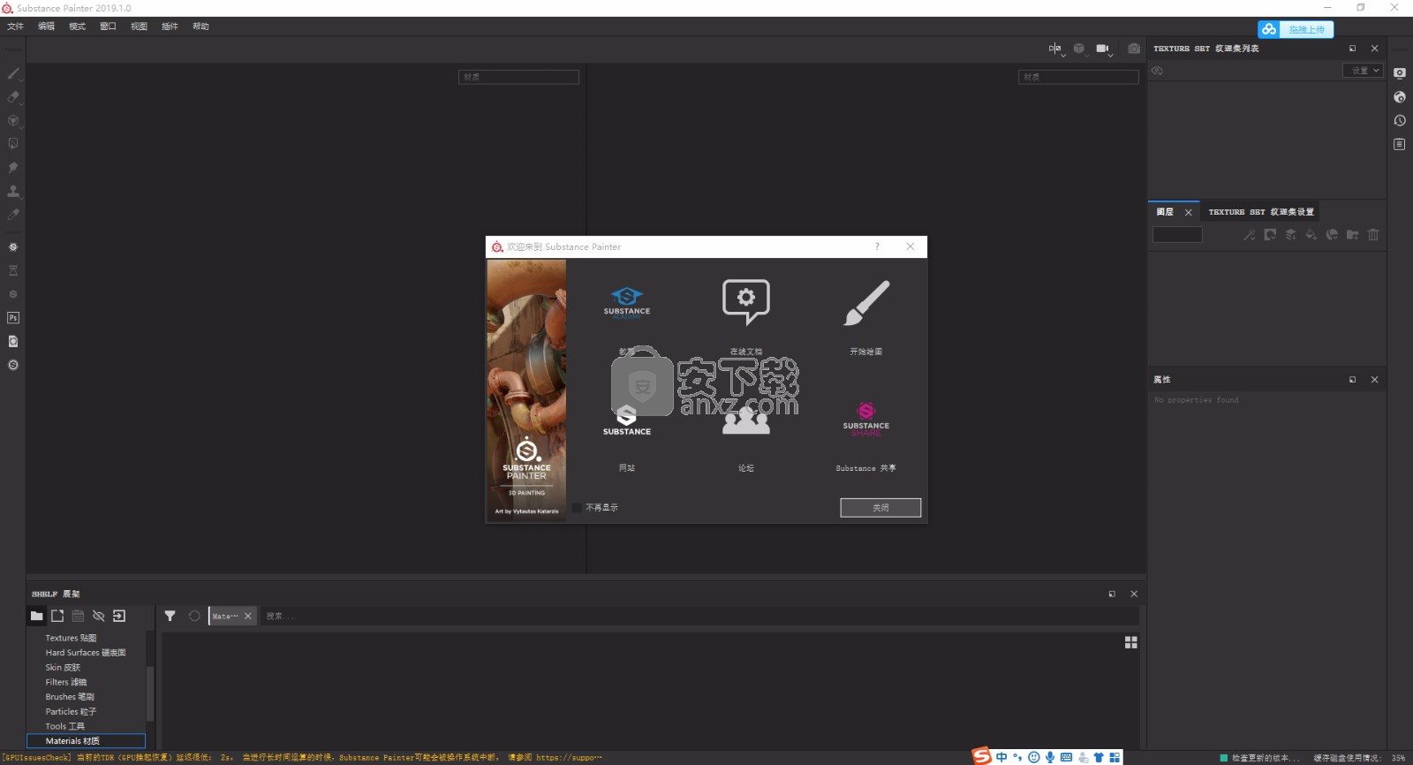Click the shelf folder view icon
Image resolution: width=1413 pixels, height=765 pixels.
pyautogui.click(x=36, y=616)
